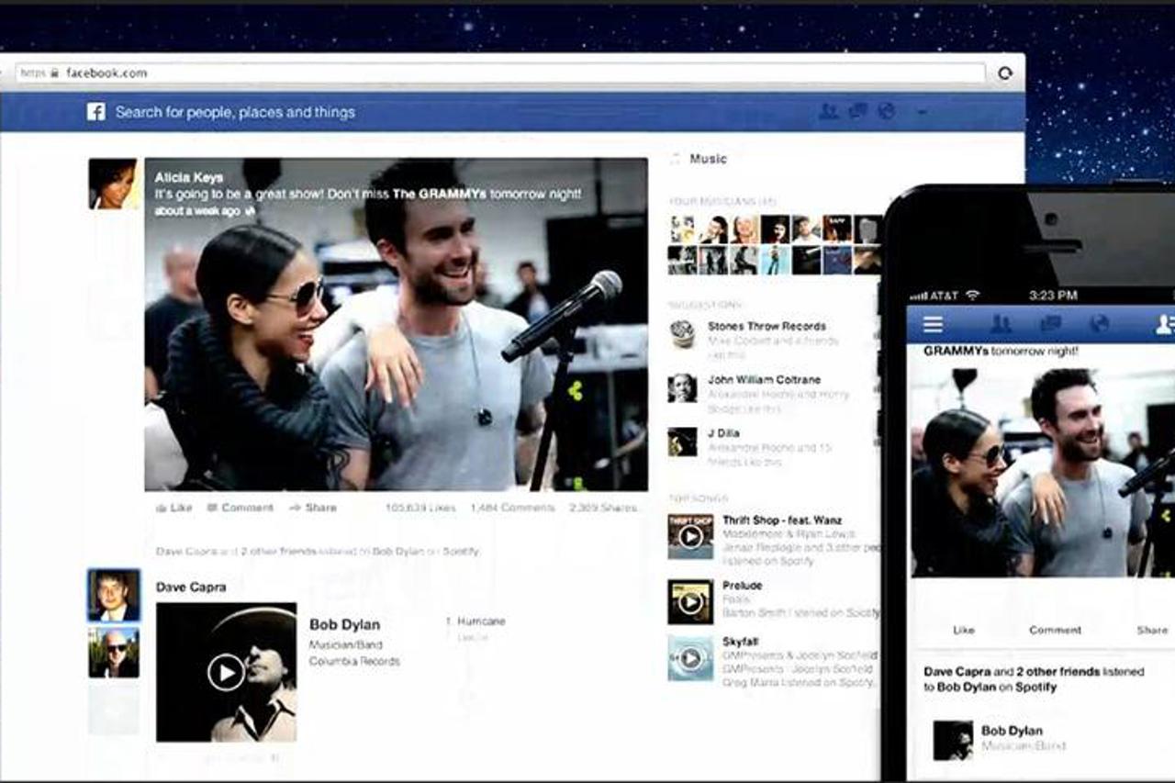This screenshot has height=783, width=1175.
Task: Comment on Alicia Keys' photo in the browser
Action: (x=241, y=508)
